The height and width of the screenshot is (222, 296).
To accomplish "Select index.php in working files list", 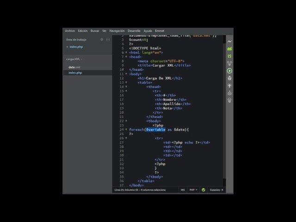I will (x=76, y=47).
